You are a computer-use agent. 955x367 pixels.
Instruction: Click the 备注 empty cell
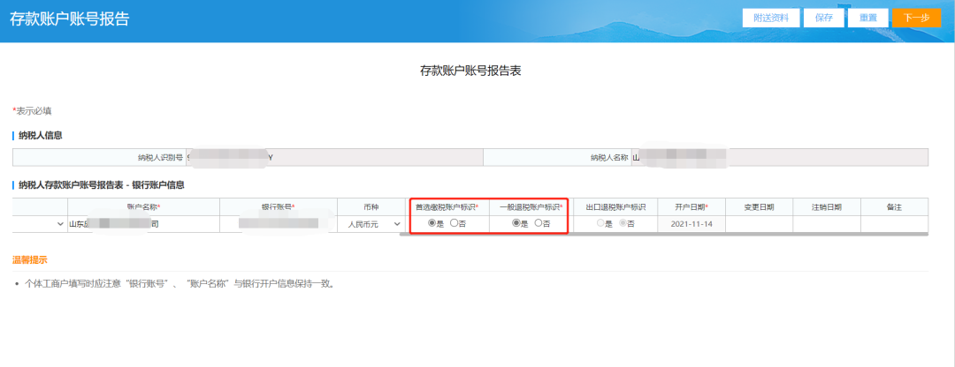(894, 224)
